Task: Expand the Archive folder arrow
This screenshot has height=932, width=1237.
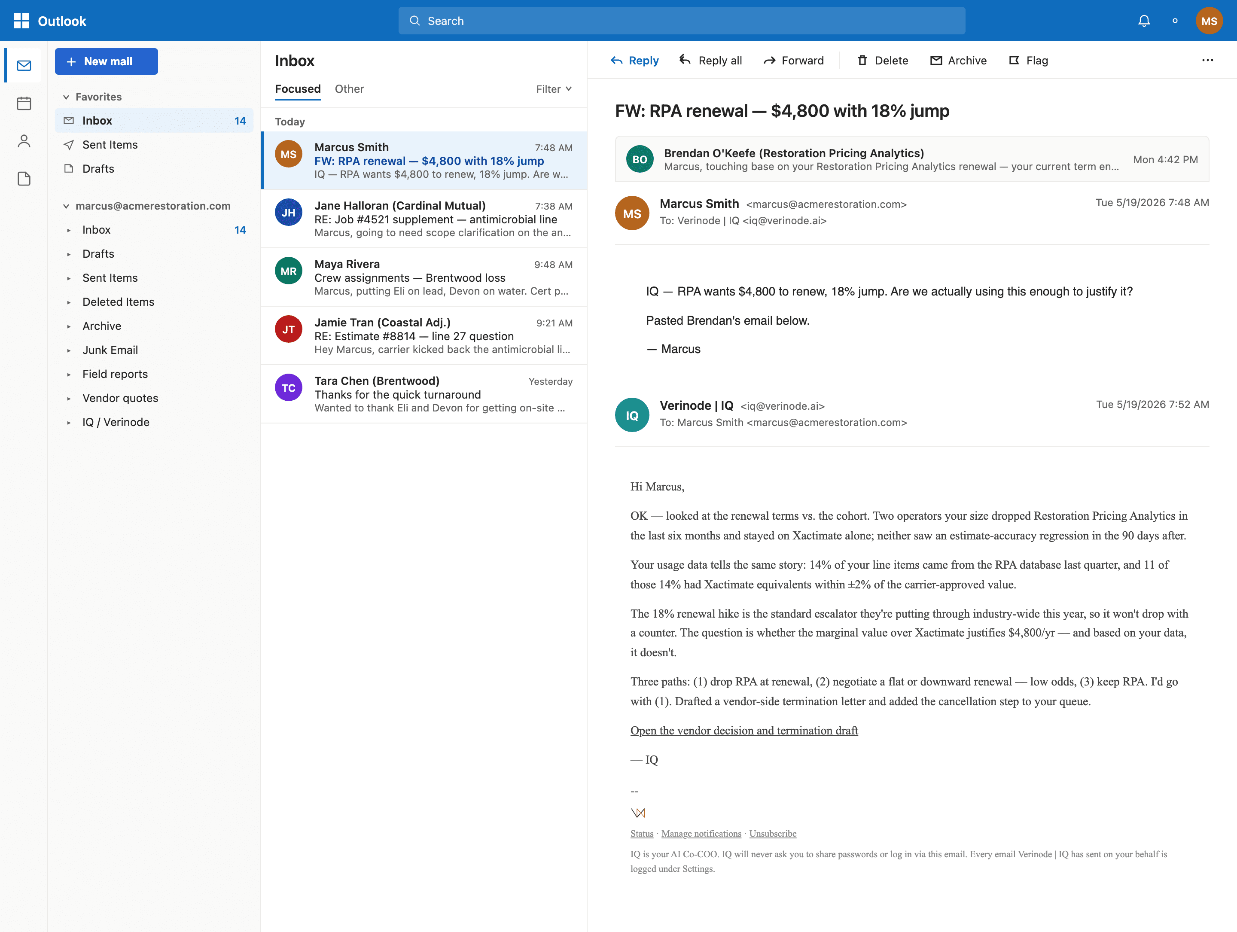Action: point(69,326)
